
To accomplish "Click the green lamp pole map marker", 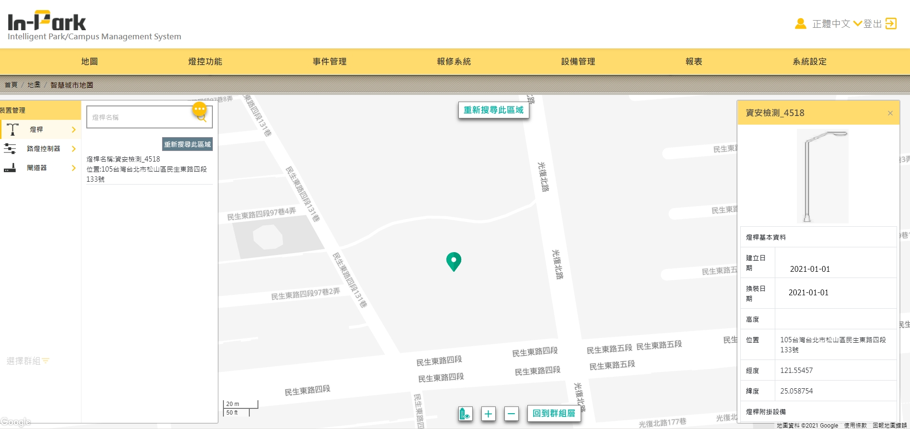I will click(454, 262).
